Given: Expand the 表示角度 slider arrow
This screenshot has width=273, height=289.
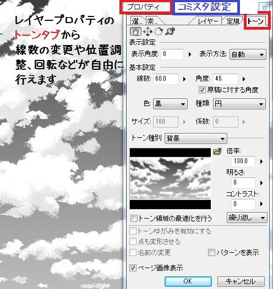Looking at the screenshot, I should coord(190,54).
